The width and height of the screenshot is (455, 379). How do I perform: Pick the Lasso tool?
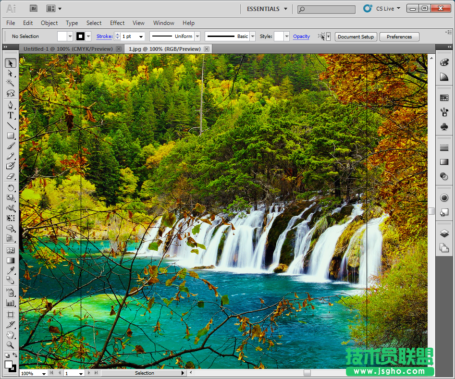click(11, 93)
